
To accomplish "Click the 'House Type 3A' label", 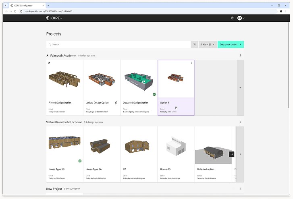I will point(94,169).
